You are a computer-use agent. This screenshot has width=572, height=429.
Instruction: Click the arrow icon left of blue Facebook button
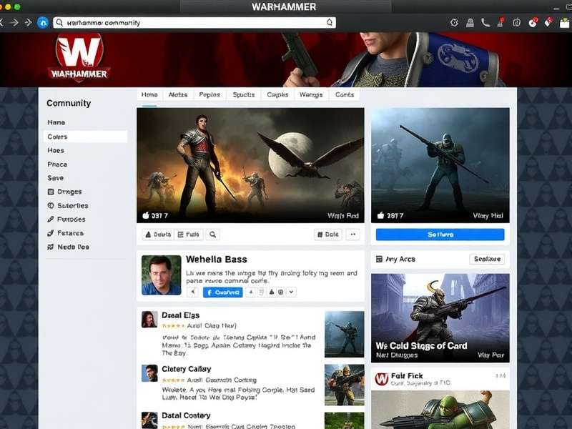coord(193,292)
